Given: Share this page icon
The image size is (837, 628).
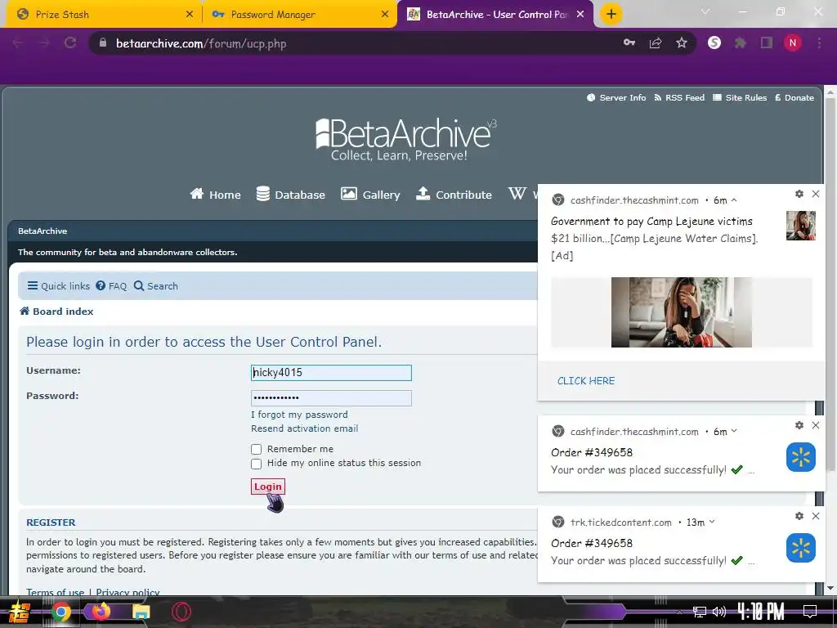Looking at the screenshot, I should (655, 43).
